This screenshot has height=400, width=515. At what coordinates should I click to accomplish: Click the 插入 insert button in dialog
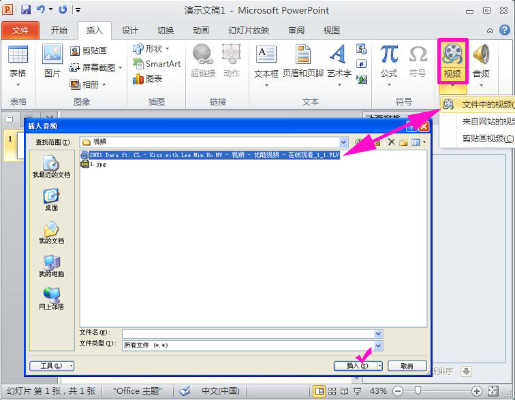[356, 366]
